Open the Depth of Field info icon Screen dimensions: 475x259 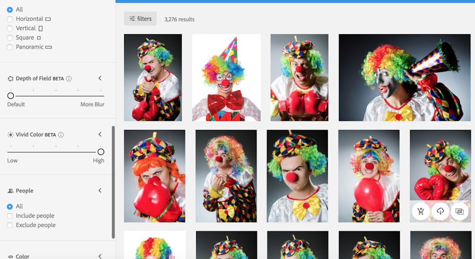(69, 79)
